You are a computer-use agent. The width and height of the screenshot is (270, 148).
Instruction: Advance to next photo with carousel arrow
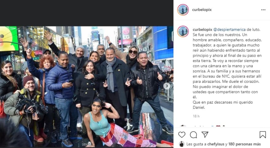click(x=167, y=86)
